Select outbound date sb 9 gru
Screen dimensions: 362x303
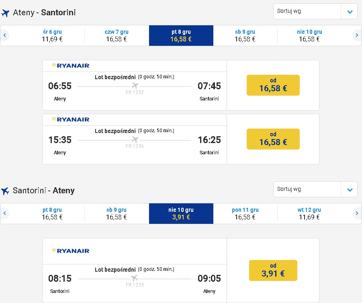[245, 36]
